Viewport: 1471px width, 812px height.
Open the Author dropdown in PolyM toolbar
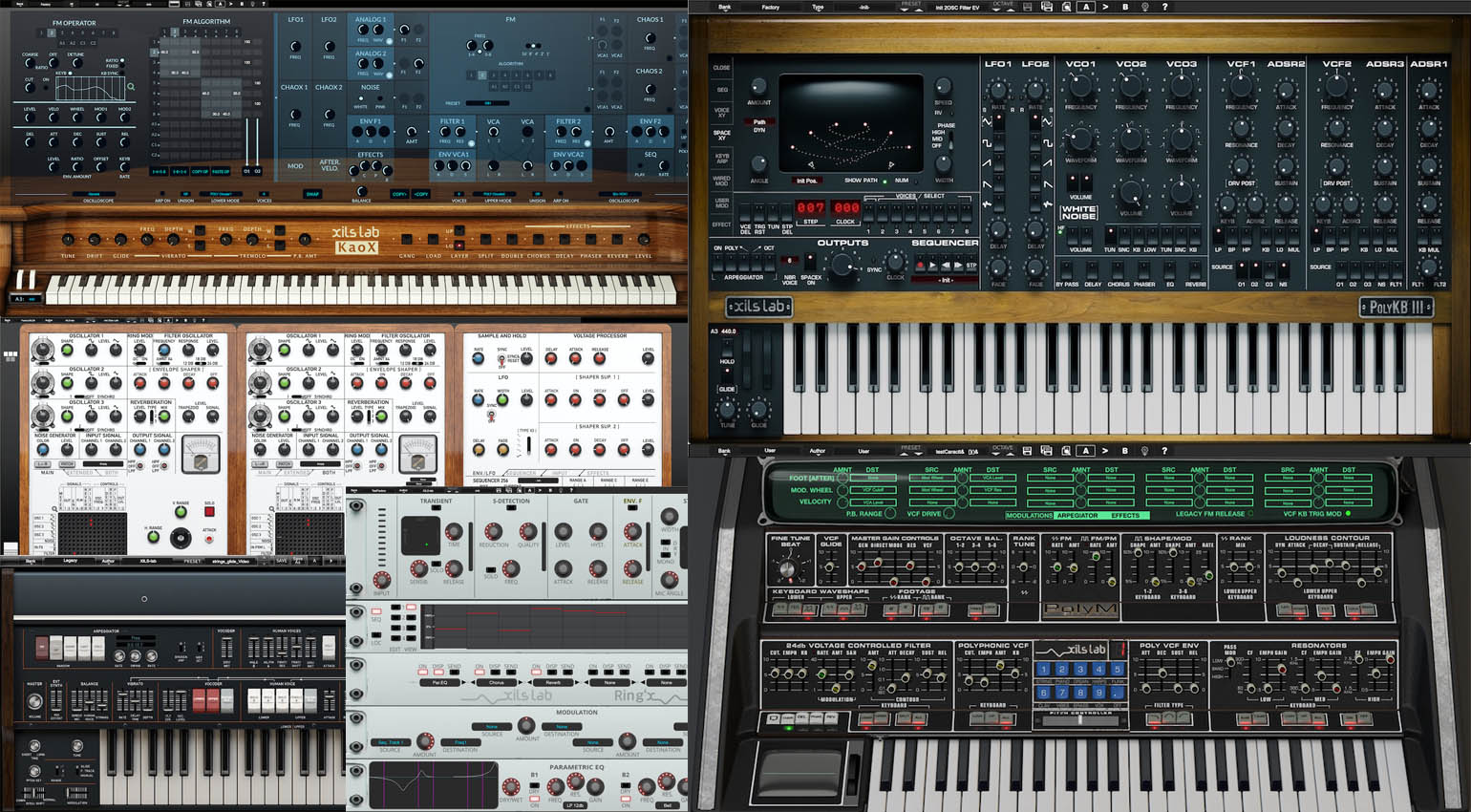click(818, 451)
